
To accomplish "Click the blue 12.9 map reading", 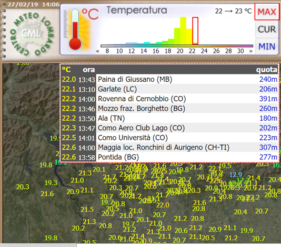I will coord(236,175).
